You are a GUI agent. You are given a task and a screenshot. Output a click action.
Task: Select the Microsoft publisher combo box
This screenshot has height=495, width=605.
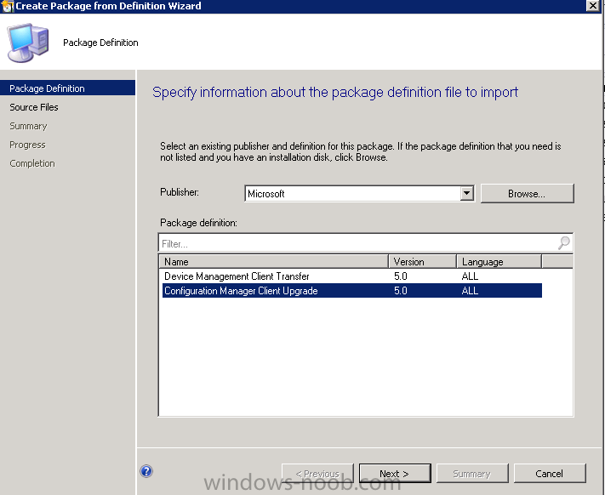[x=351, y=193]
